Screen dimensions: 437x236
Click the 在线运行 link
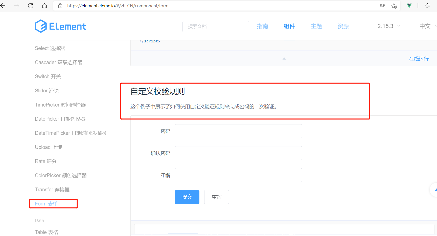click(x=419, y=59)
